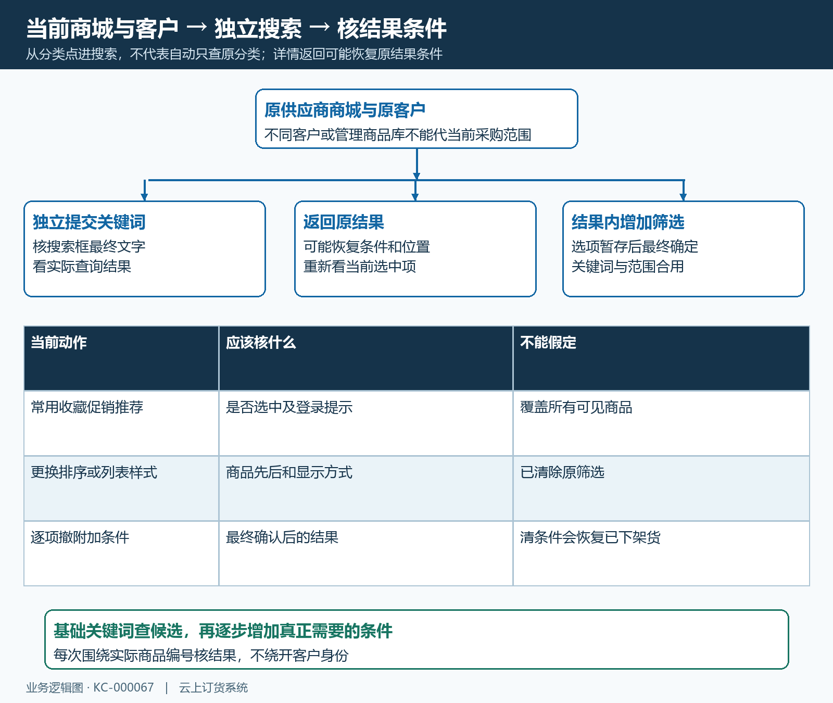Select the cell 商品先后和显示方式
Screen dimensions: 833x703
point(366,488)
